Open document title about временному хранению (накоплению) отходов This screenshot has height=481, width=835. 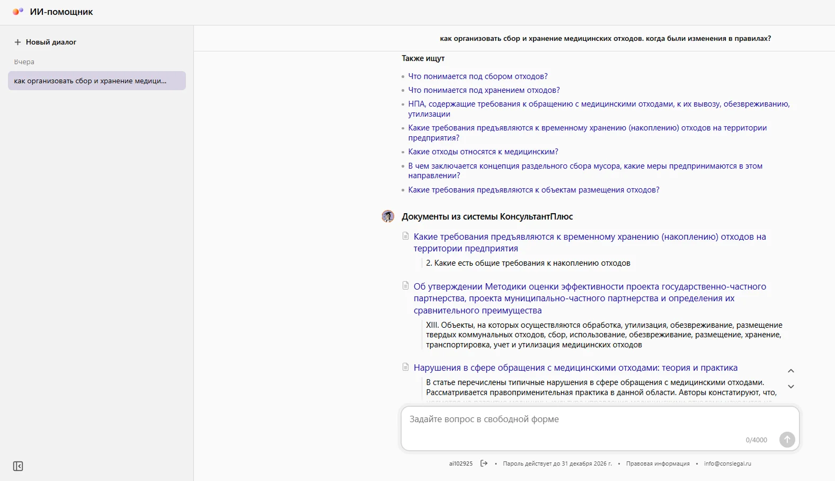point(590,242)
